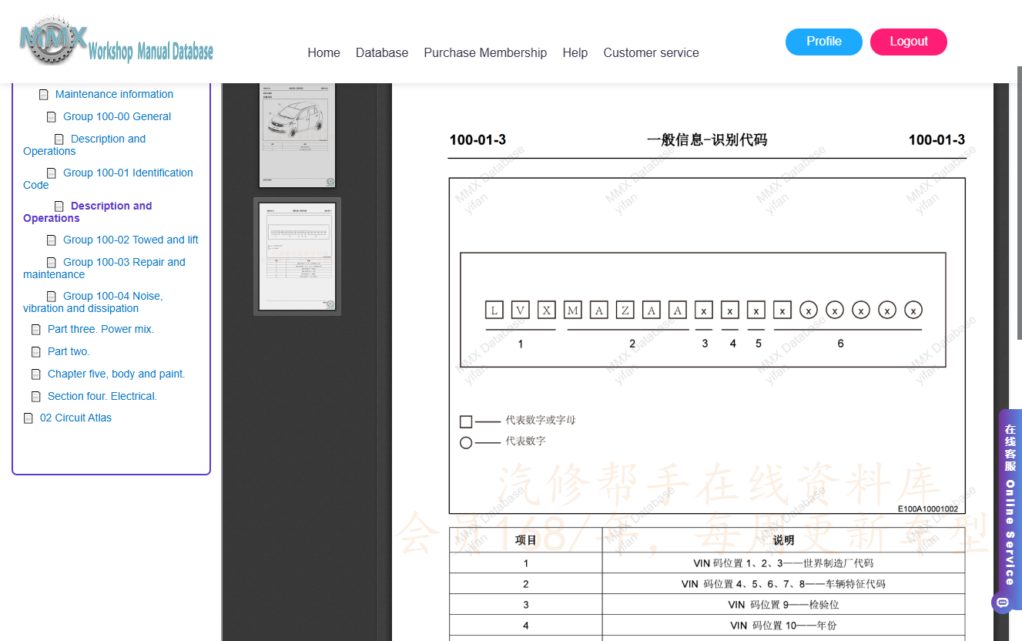Expand Part three. Power mix. section
This screenshot has height=641, width=1022.
coord(101,329)
